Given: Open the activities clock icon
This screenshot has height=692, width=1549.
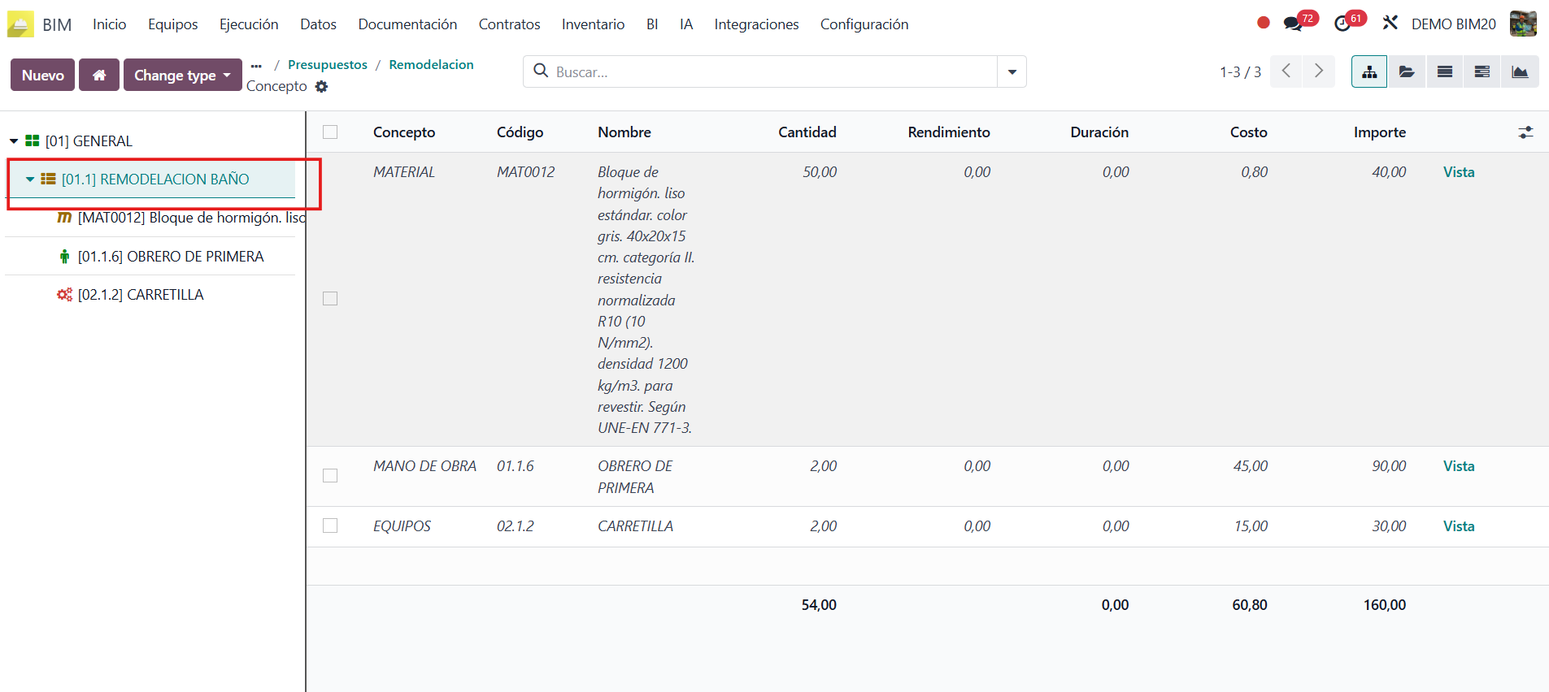Looking at the screenshot, I should coord(1342,24).
